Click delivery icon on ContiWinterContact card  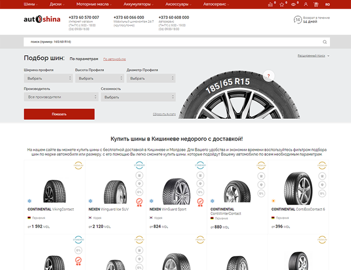pyautogui.click(x=261, y=176)
